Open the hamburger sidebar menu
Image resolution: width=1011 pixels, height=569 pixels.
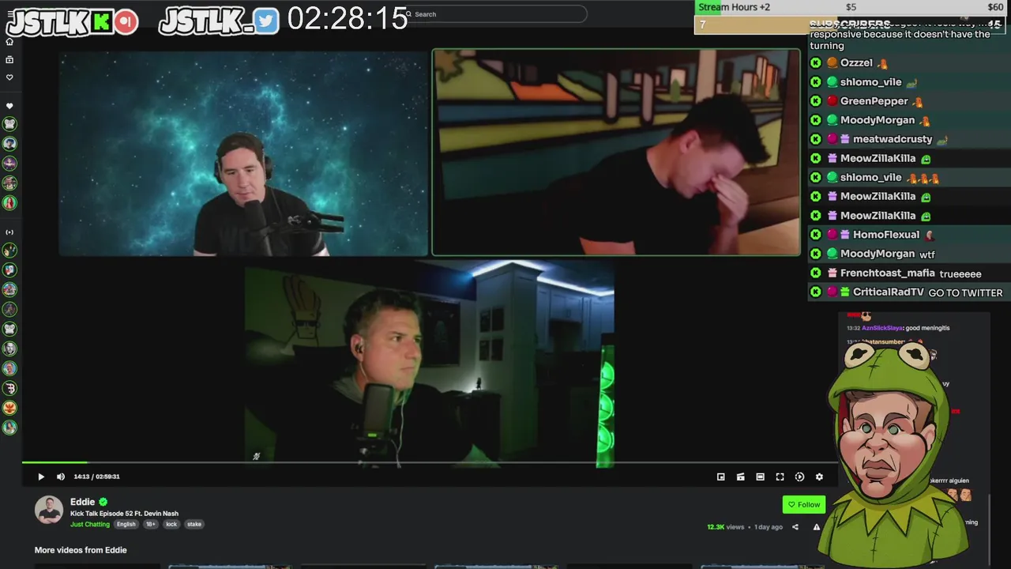tap(9, 14)
